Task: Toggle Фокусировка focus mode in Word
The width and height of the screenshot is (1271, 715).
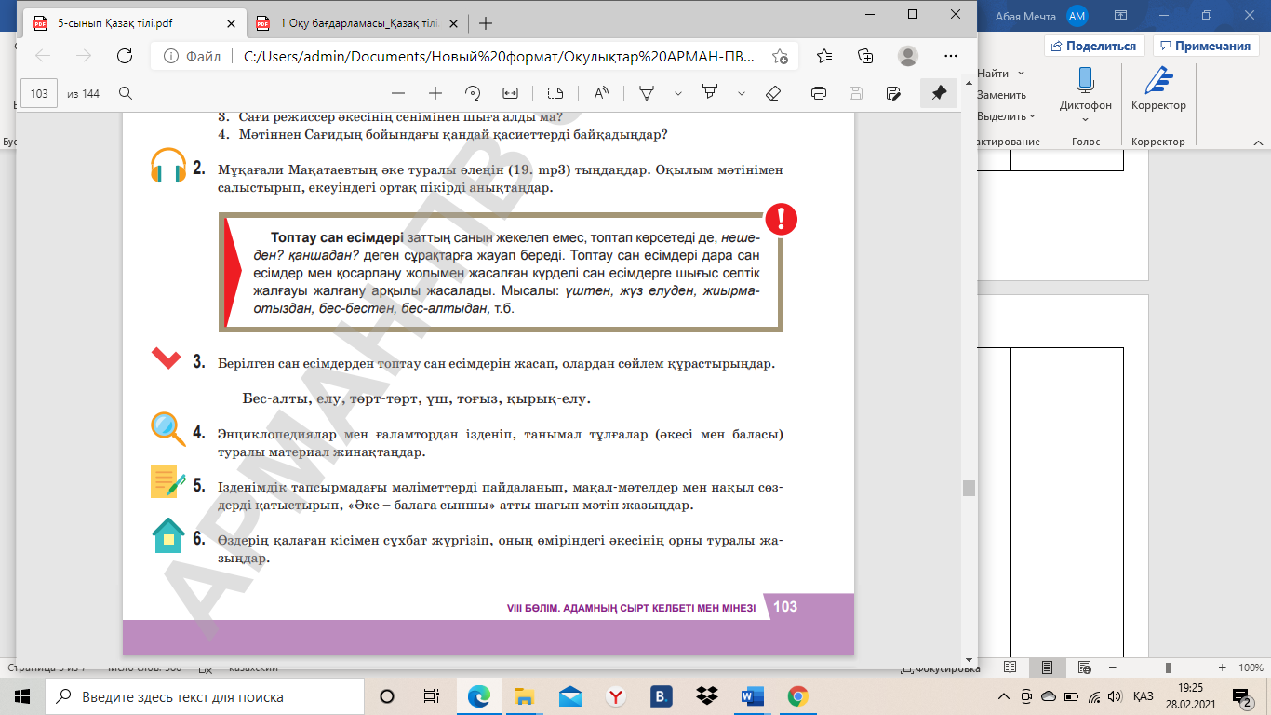Action: point(940,668)
